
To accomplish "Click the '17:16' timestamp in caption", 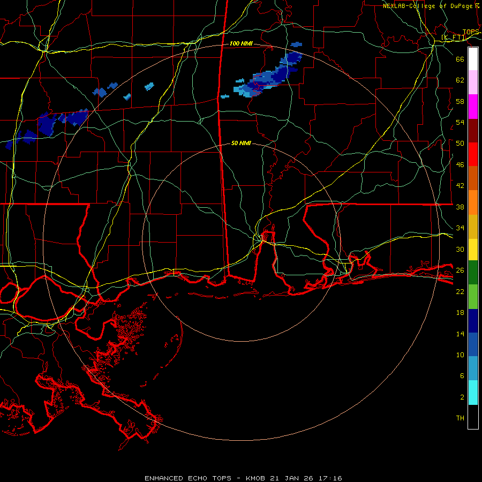I will [x=330, y=478].
